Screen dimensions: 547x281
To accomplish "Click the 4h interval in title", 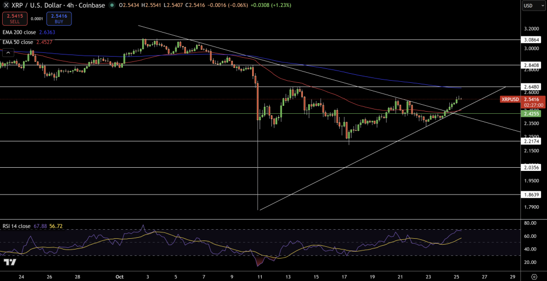I will click(x=70, y=5).
